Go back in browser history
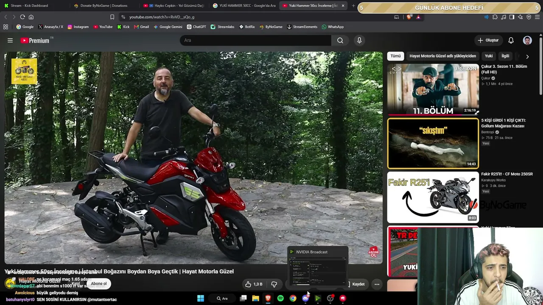 pos(6,17)
